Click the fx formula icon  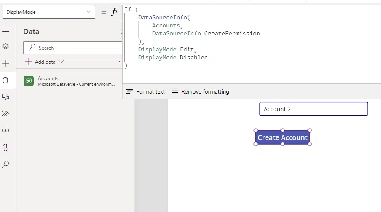coord(115,12)
